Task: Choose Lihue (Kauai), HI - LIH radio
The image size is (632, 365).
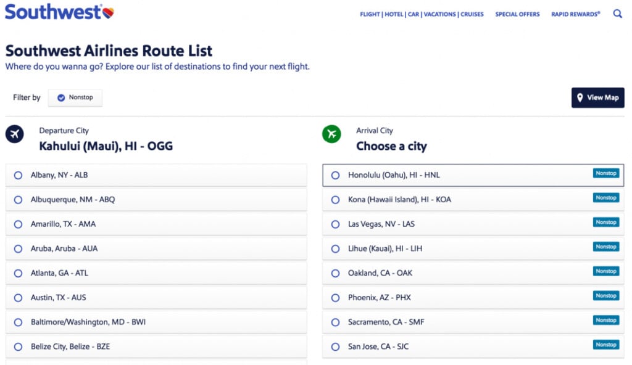Action: pyautogui.click(x=335, y=249)
